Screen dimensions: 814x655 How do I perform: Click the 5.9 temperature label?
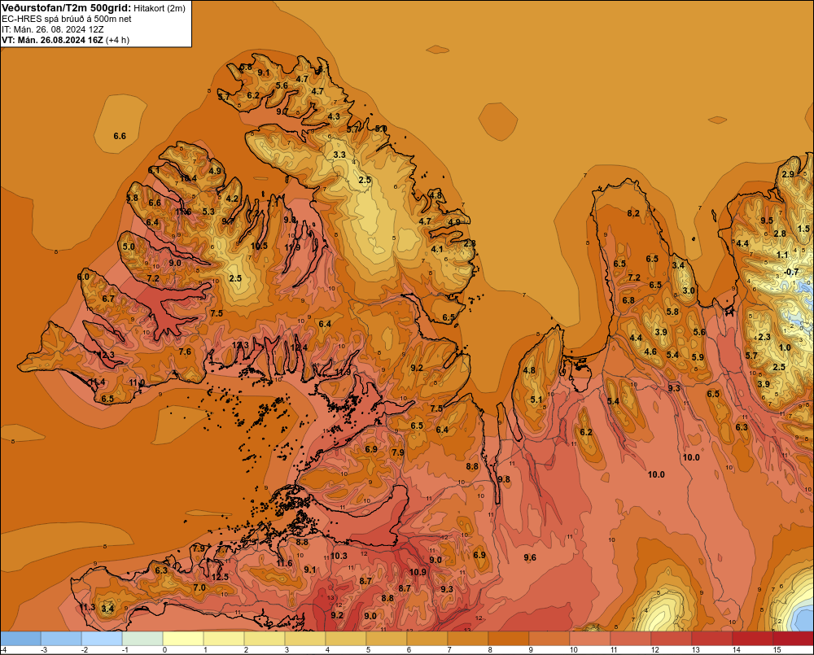(698, 357)
